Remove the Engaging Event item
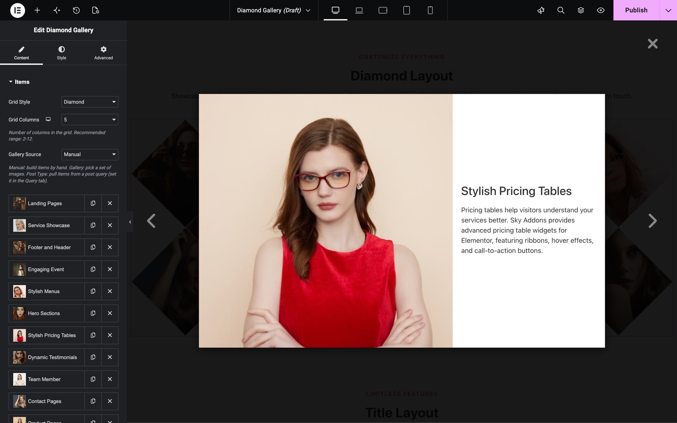The height and width of the screenshot is (423, 677). coord(110,269)
